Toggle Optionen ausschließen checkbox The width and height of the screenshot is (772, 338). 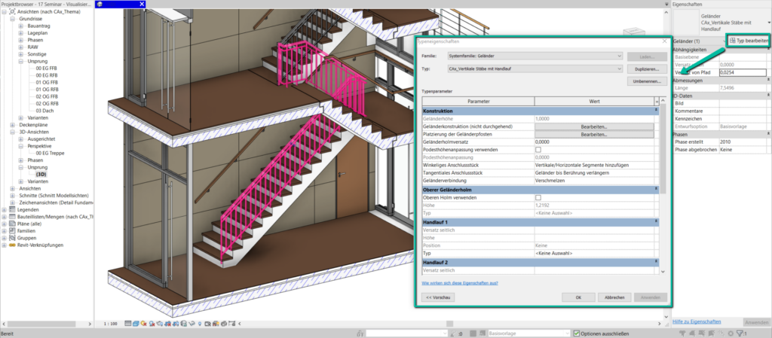point(577,333)
